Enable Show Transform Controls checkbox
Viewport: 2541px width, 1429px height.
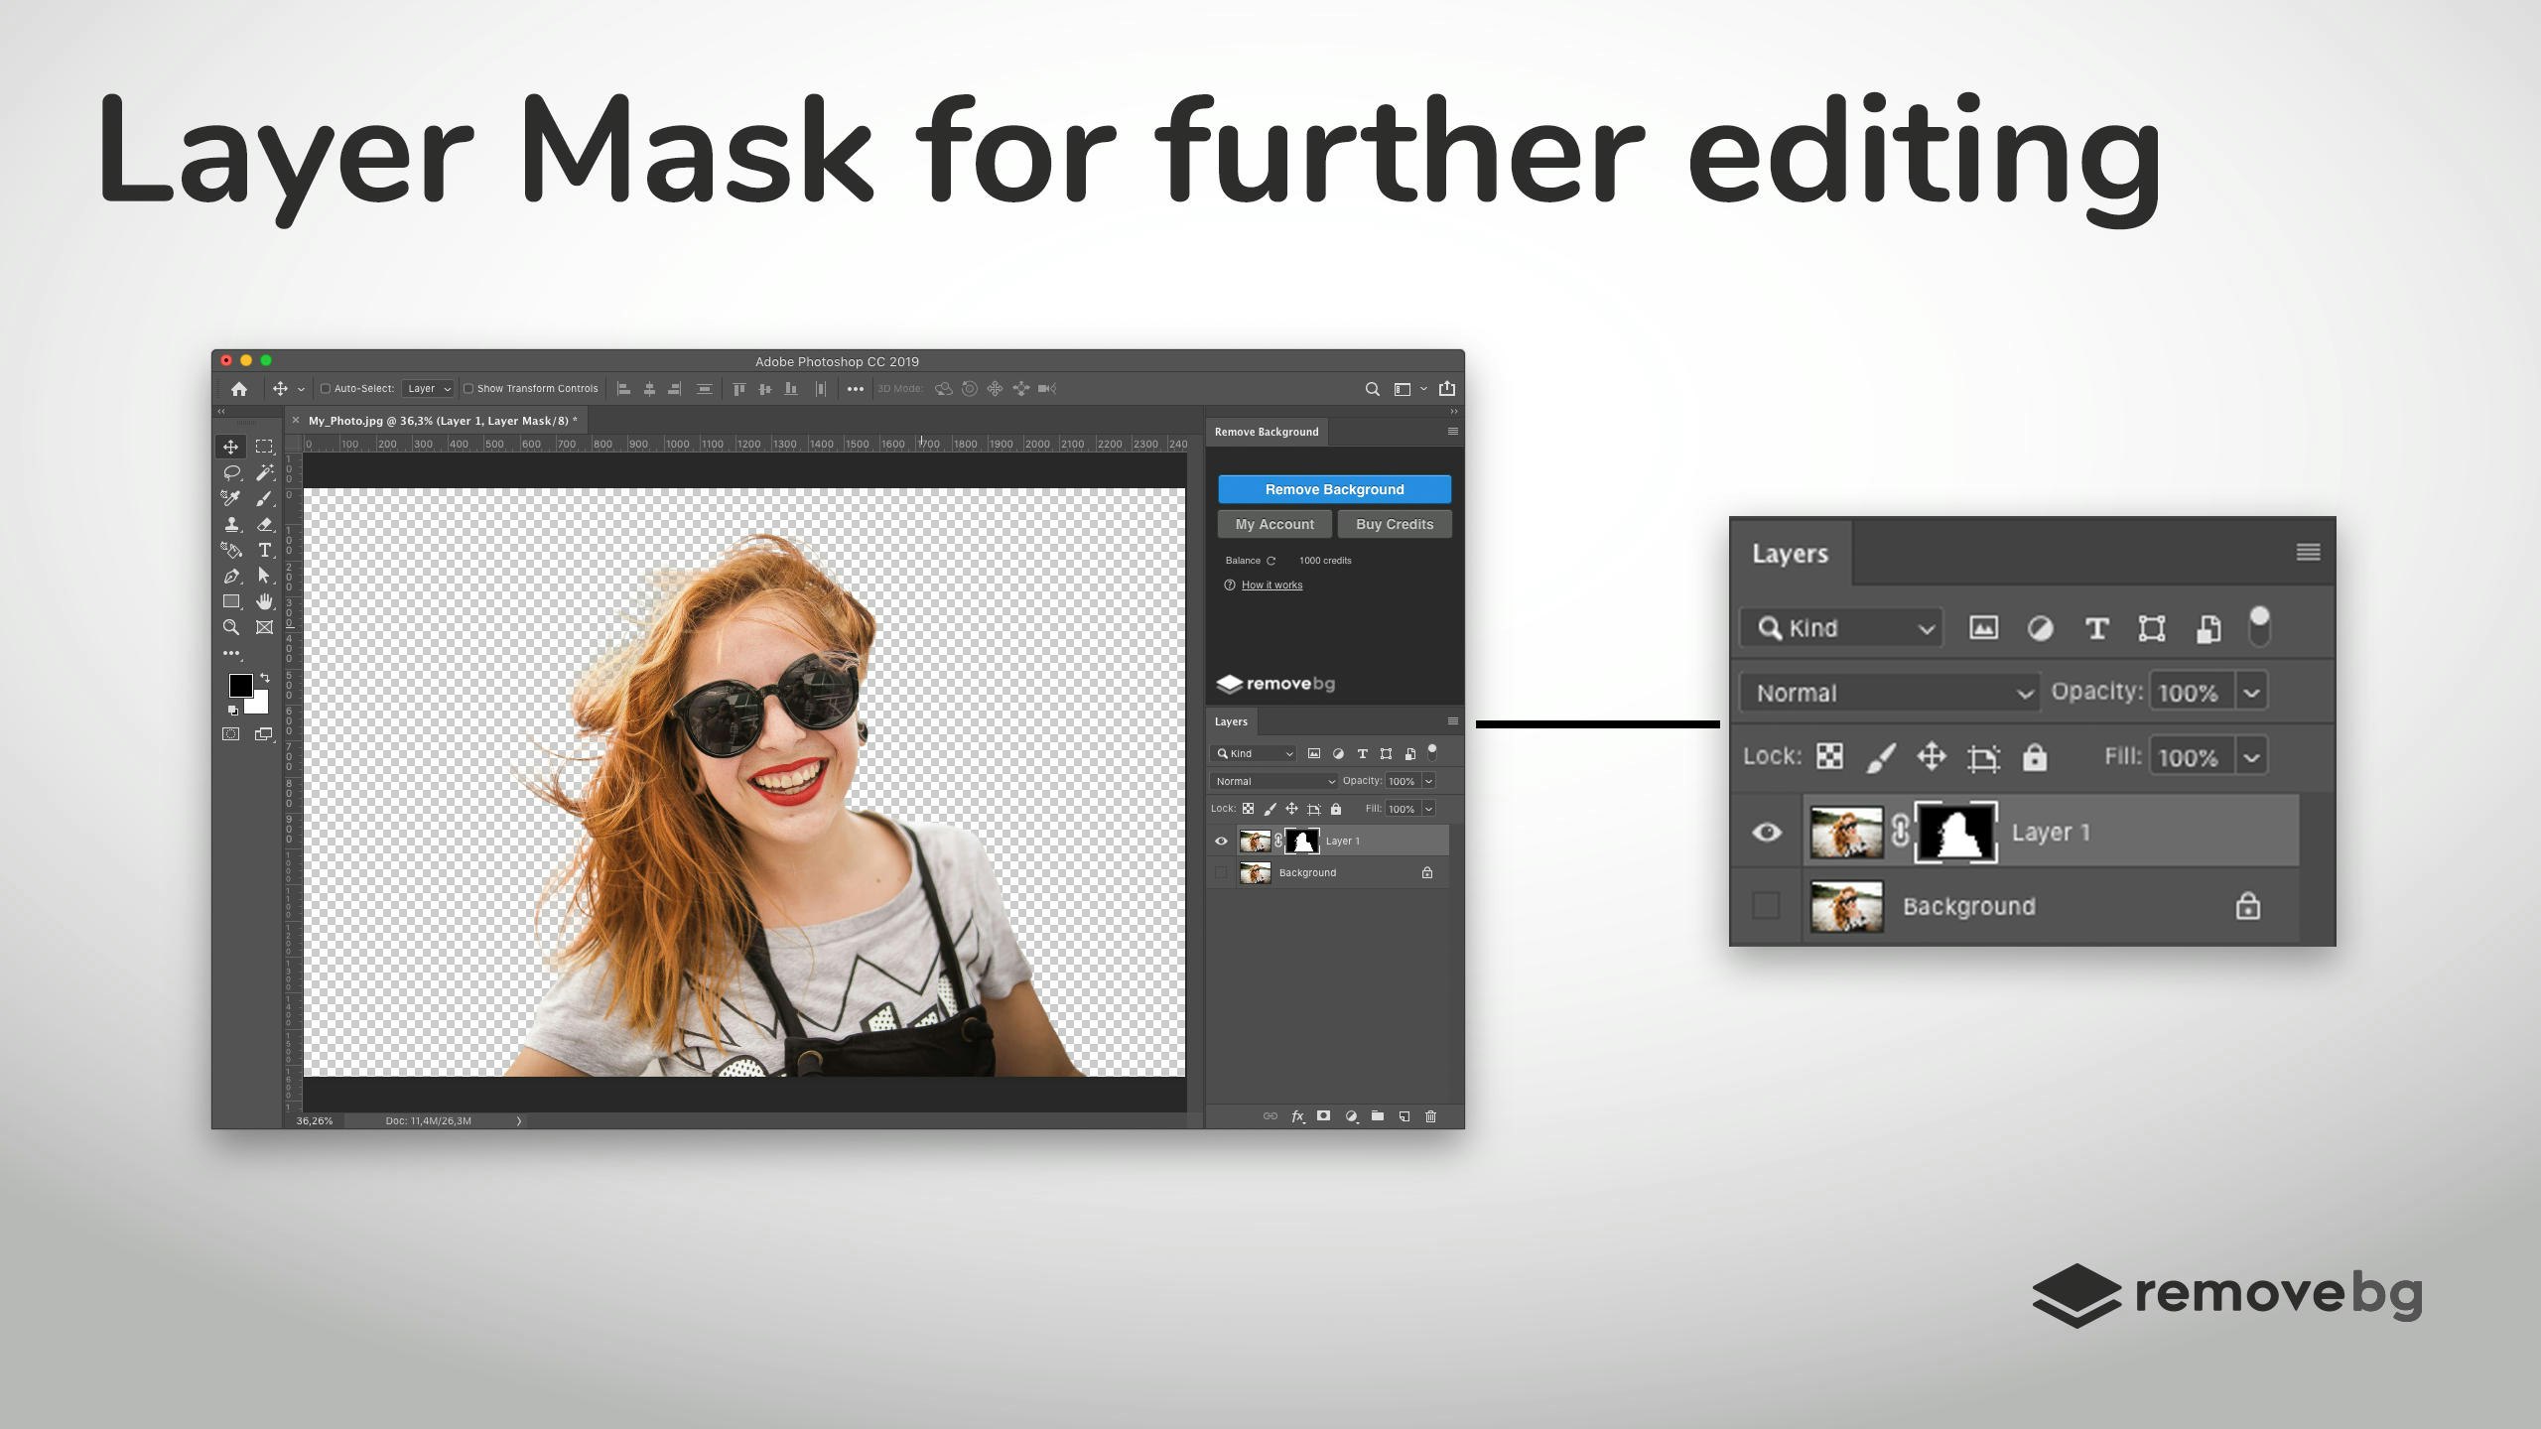[x=468, y=389]
